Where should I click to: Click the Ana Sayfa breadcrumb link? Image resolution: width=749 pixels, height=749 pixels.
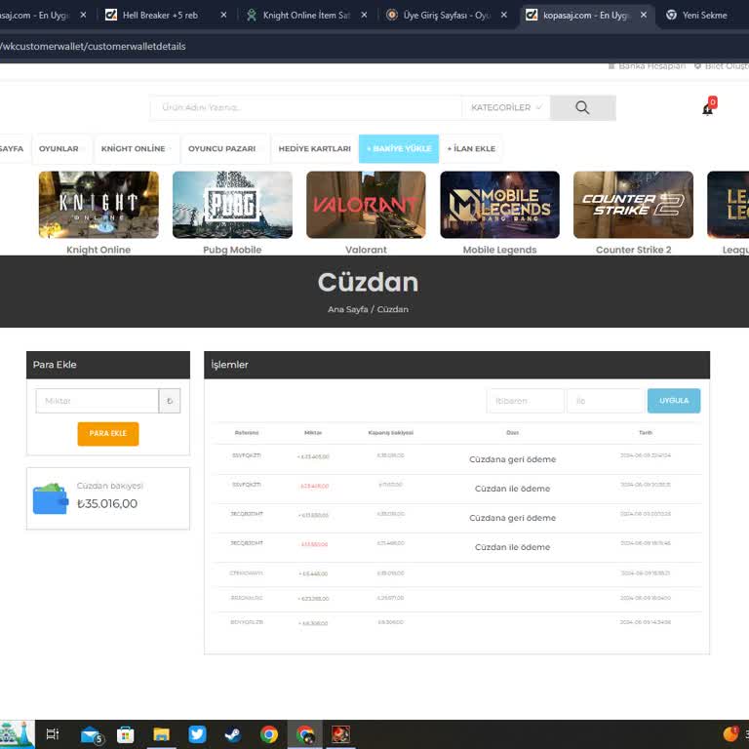(x=348, y=309)
